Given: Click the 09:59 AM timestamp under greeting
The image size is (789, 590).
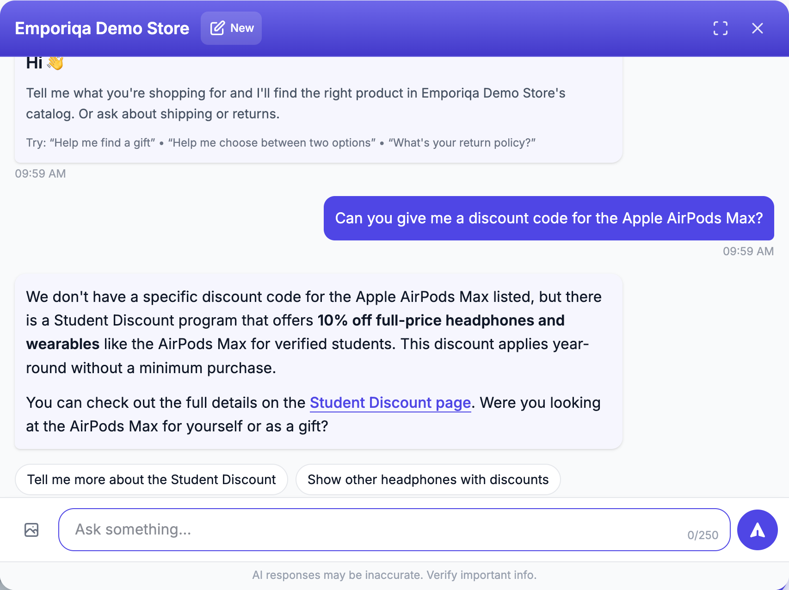Looking at the screenshot, I should pyautogui.click(x=40, y=174).
